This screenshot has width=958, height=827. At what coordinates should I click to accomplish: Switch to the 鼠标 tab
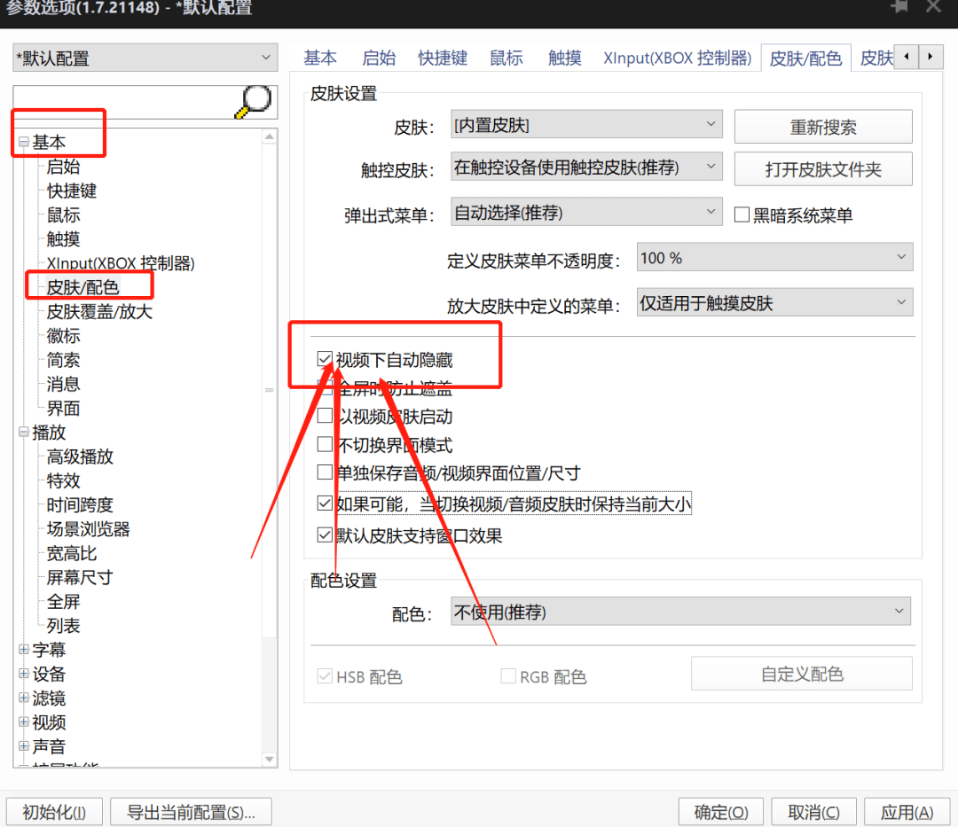506,58
